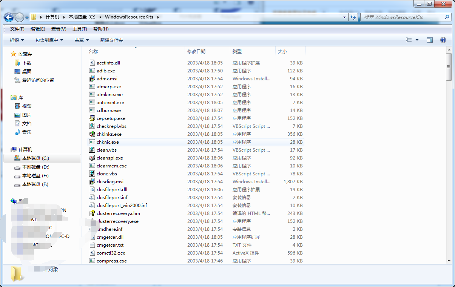455x287 pixels.
Task: Click the cleanspl.exe file icon
Action: pos(92,158)
